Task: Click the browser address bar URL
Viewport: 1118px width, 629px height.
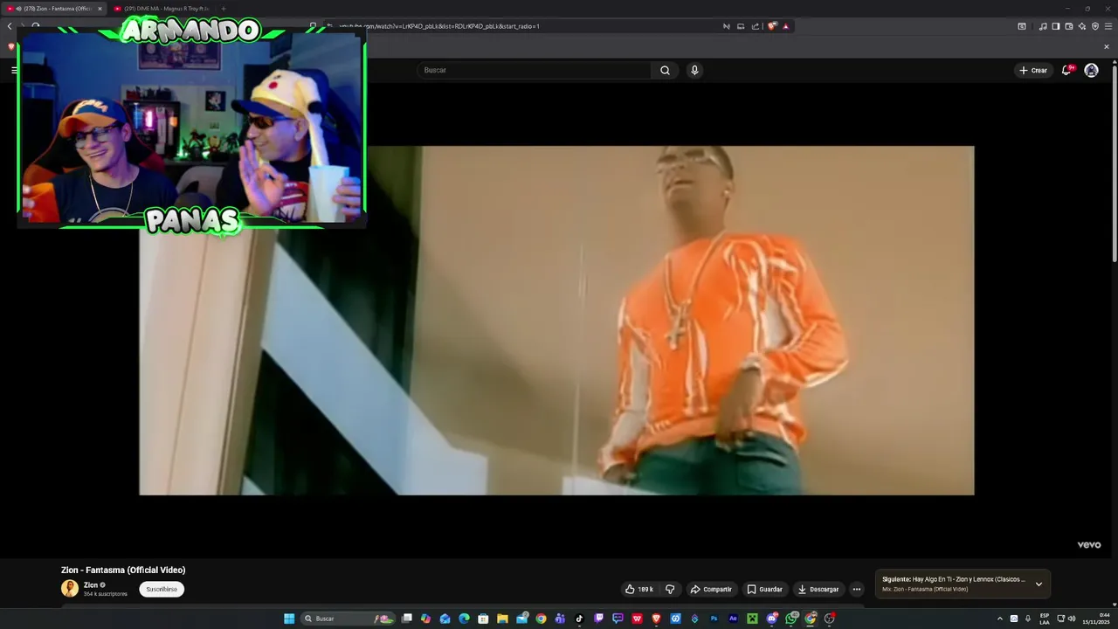Action: [439, 26]
